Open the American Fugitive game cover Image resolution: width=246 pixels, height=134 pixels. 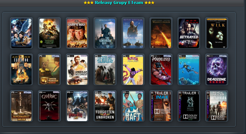[77, 69]
